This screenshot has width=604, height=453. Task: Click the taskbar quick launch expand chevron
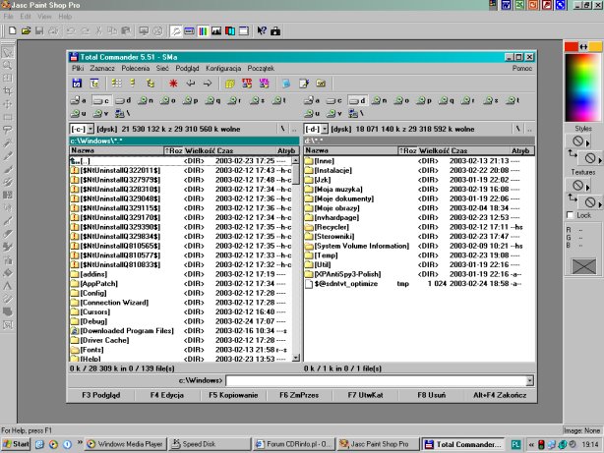pos(80,442)
